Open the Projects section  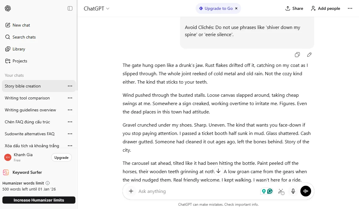click(x=20, y=61)
